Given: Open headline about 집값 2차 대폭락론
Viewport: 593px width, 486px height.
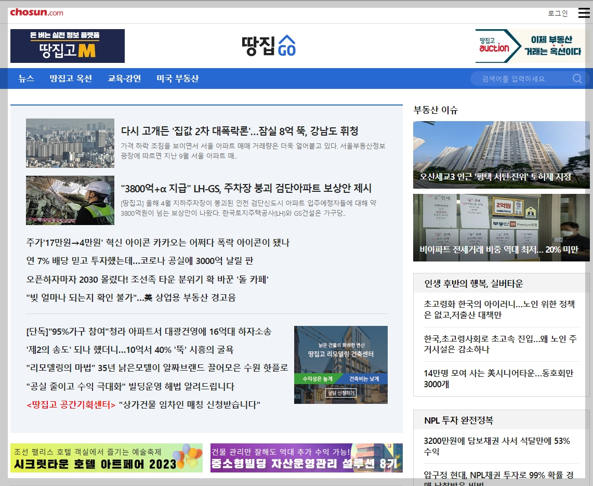Looking at the screenshot, I should tap(240, 131).
